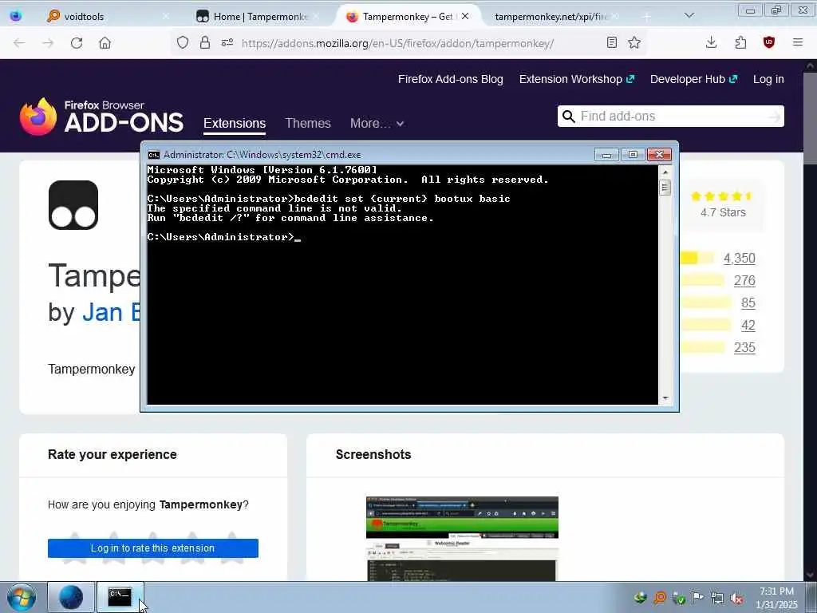The image size is (817, 613).
Task: Open the taskbar clock showing 7:31 PM
Action: 776,598
